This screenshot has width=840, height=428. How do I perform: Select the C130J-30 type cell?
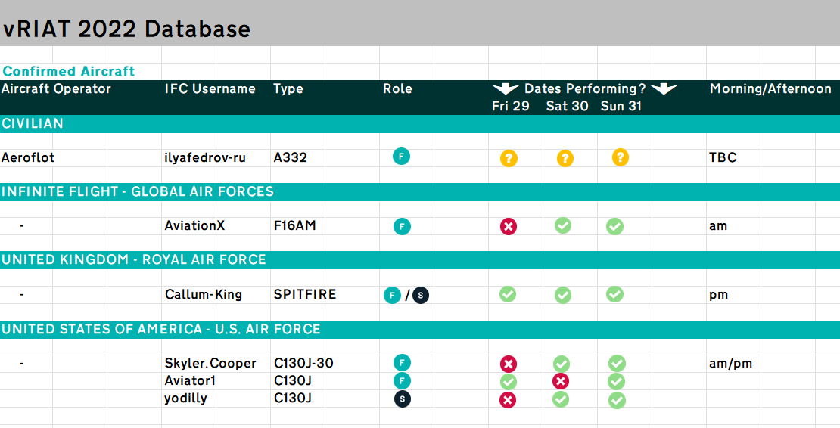pos(303,363)
